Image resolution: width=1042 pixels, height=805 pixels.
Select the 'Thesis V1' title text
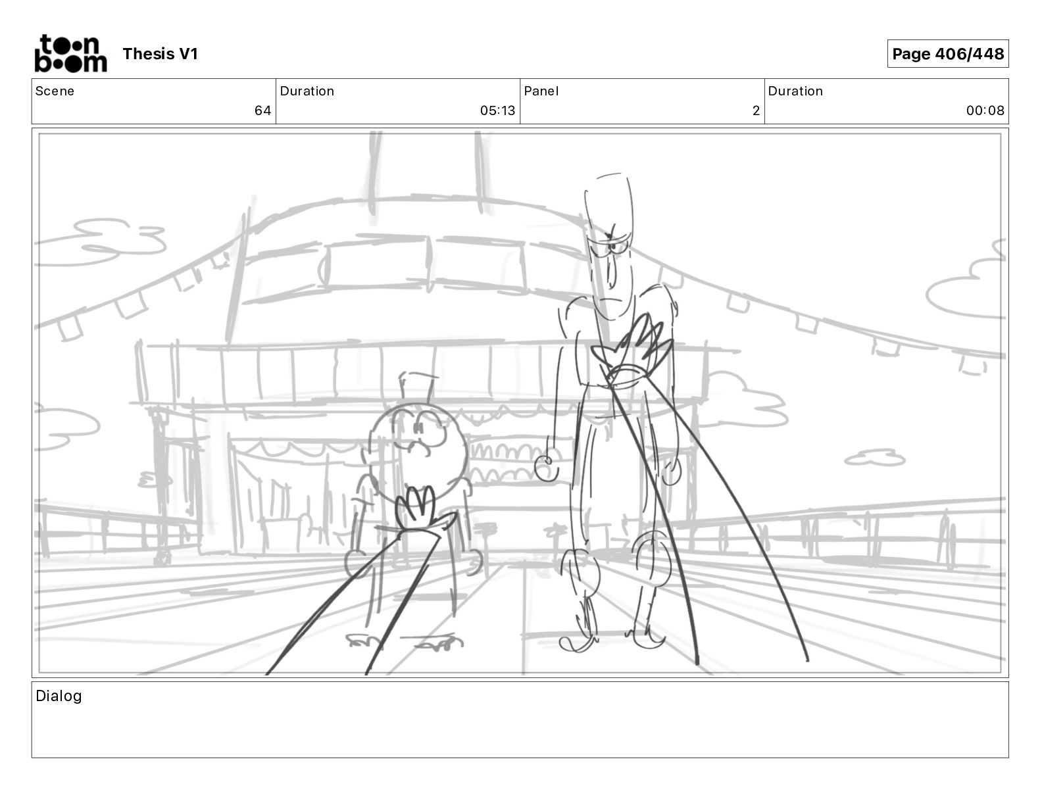point(160,54)
